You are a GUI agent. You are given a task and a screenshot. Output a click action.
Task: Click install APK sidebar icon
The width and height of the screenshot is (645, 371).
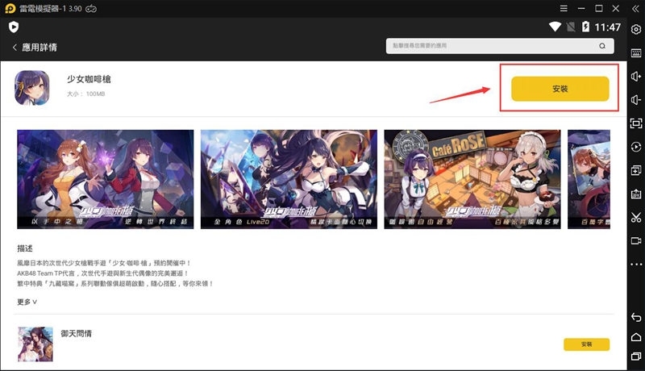tap(636, 194)
